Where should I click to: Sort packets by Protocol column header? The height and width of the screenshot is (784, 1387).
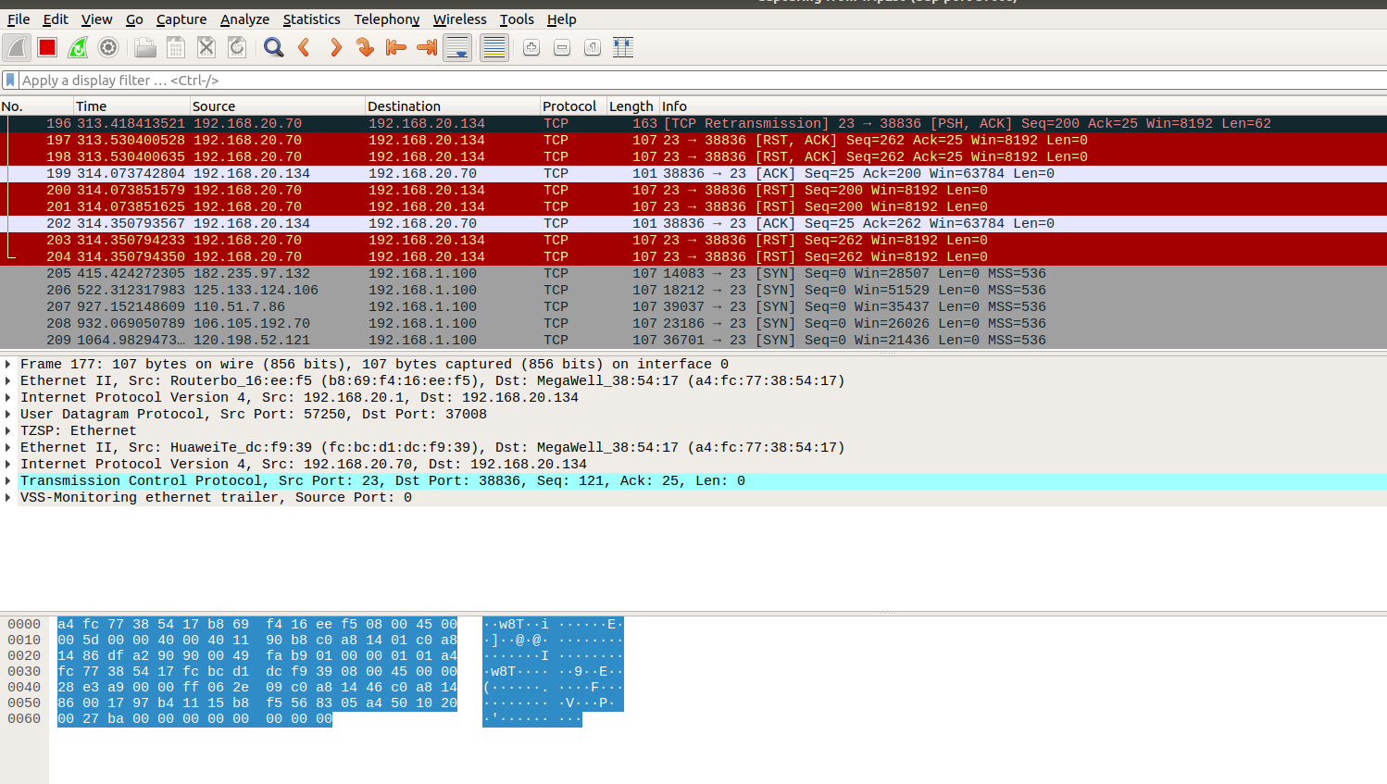pyautogui.click(x=569, y=106)
